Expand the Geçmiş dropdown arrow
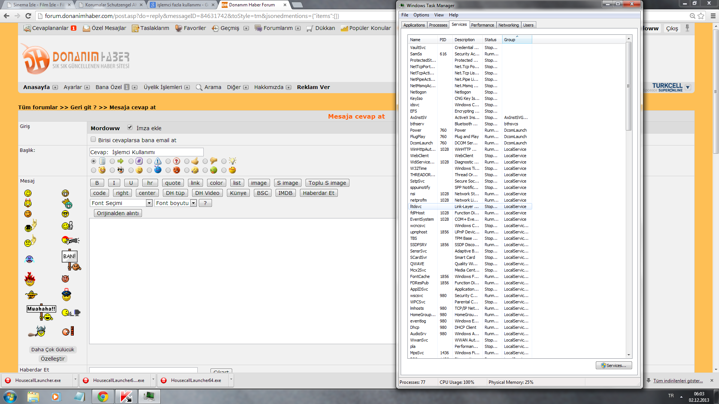The height and width of the screenshot is (404, 719). point(246,28)
